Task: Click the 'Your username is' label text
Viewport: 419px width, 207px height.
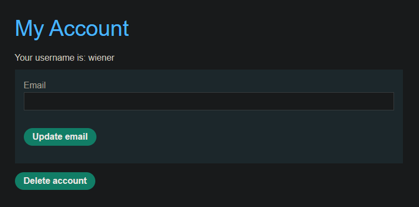Action: 50,57
